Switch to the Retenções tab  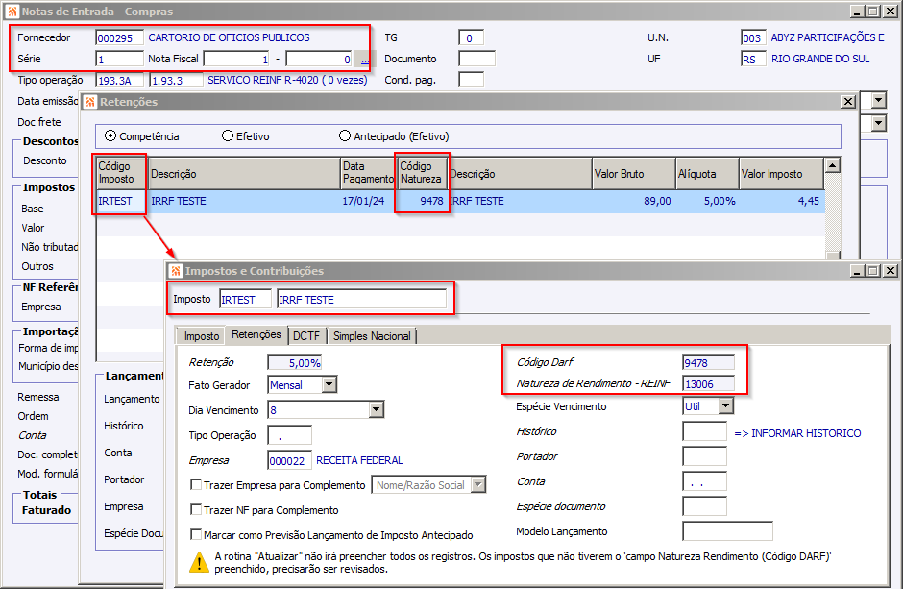point(256,334)
